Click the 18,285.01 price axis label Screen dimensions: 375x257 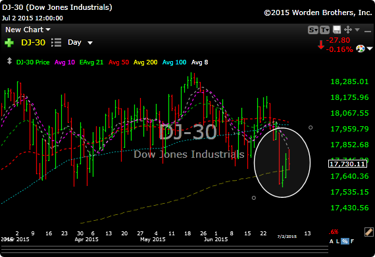(x=349, y=82)
